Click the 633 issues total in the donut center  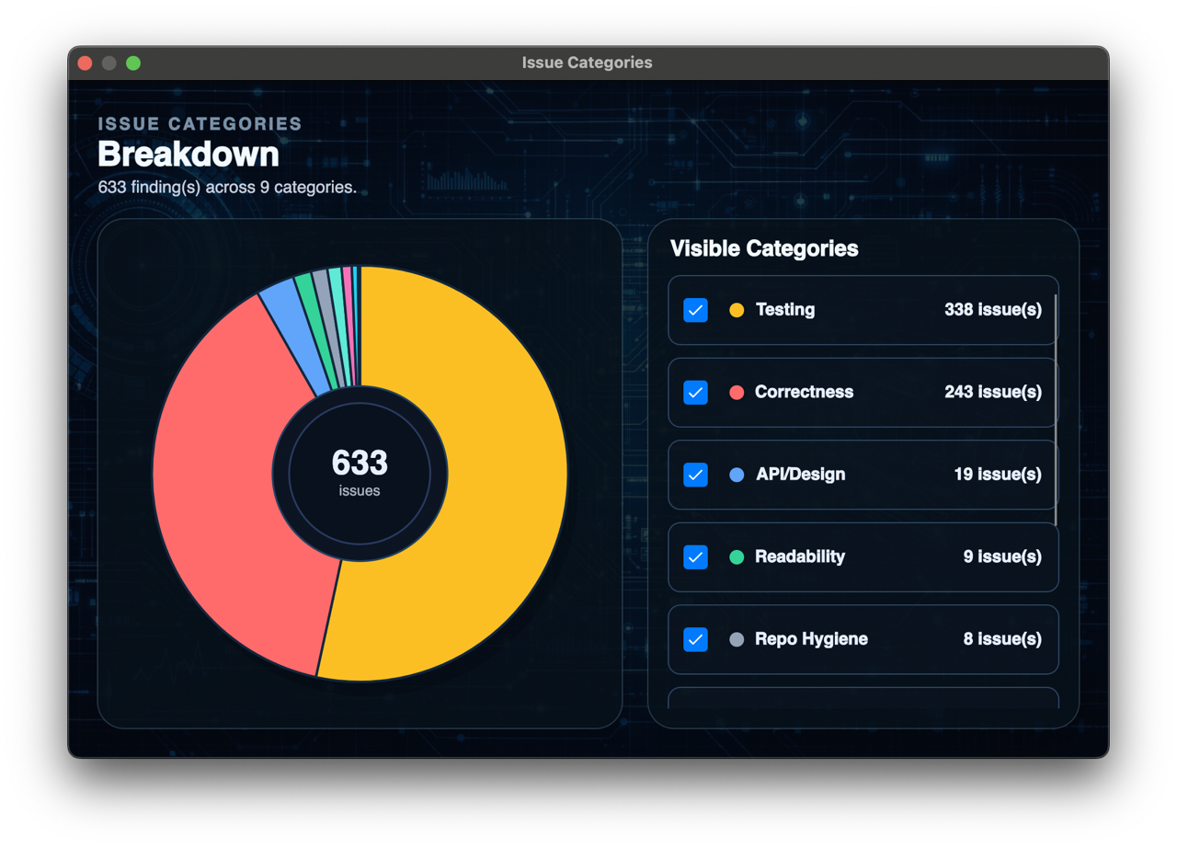tap(360, 473)
